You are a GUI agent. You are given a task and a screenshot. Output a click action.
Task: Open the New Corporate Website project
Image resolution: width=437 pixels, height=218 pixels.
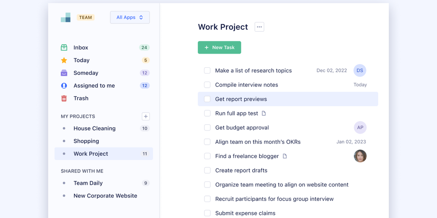[x=105, y=196]
